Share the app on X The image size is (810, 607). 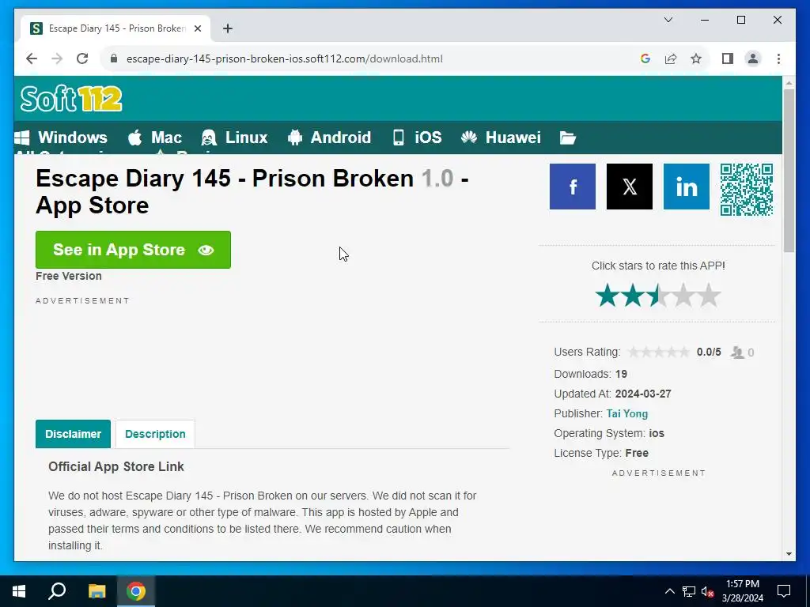(x=629, y=187)
